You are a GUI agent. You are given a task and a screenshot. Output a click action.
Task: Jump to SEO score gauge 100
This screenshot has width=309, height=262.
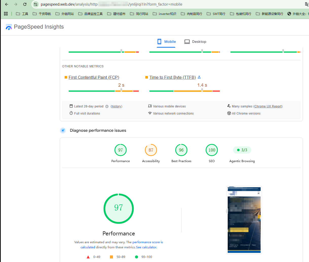tap(212, 150)
